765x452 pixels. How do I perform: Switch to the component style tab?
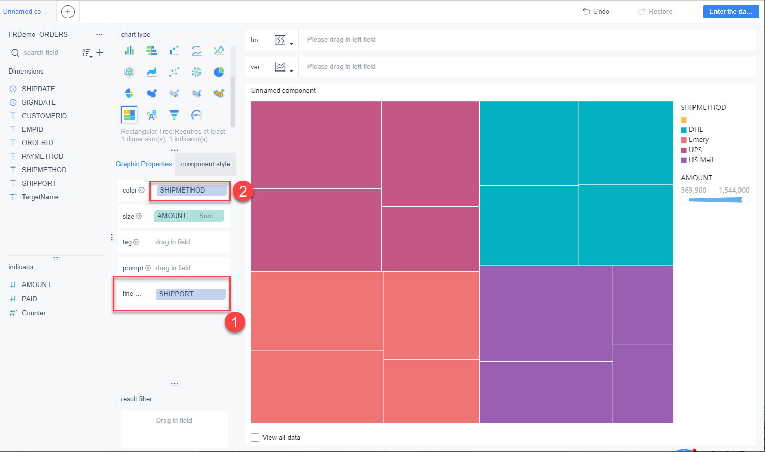point(205,164)
